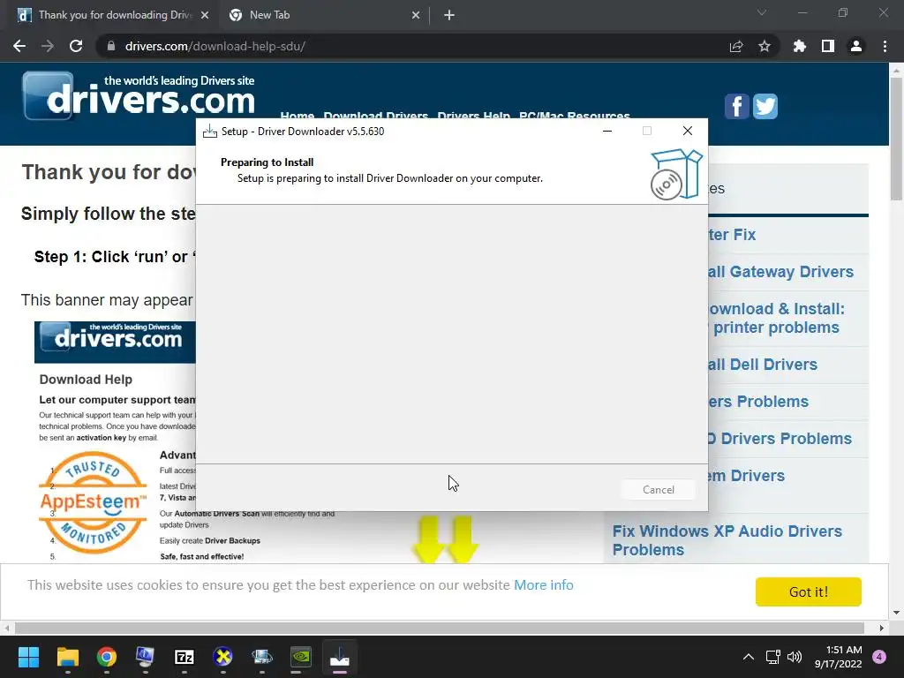Image resolution: width=904 pixels, height=678 pixels.
Task: Show hidden system tray icons
Action: [749, 657]
